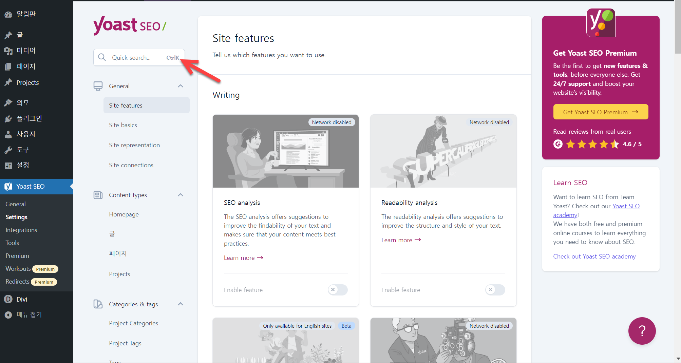This screenshot has height=363, width=681.
Task: Click the collapse menu (메뉴 접기) arrow icon
Action: (8, 315)
